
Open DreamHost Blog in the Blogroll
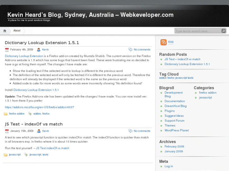click(175, 106)
